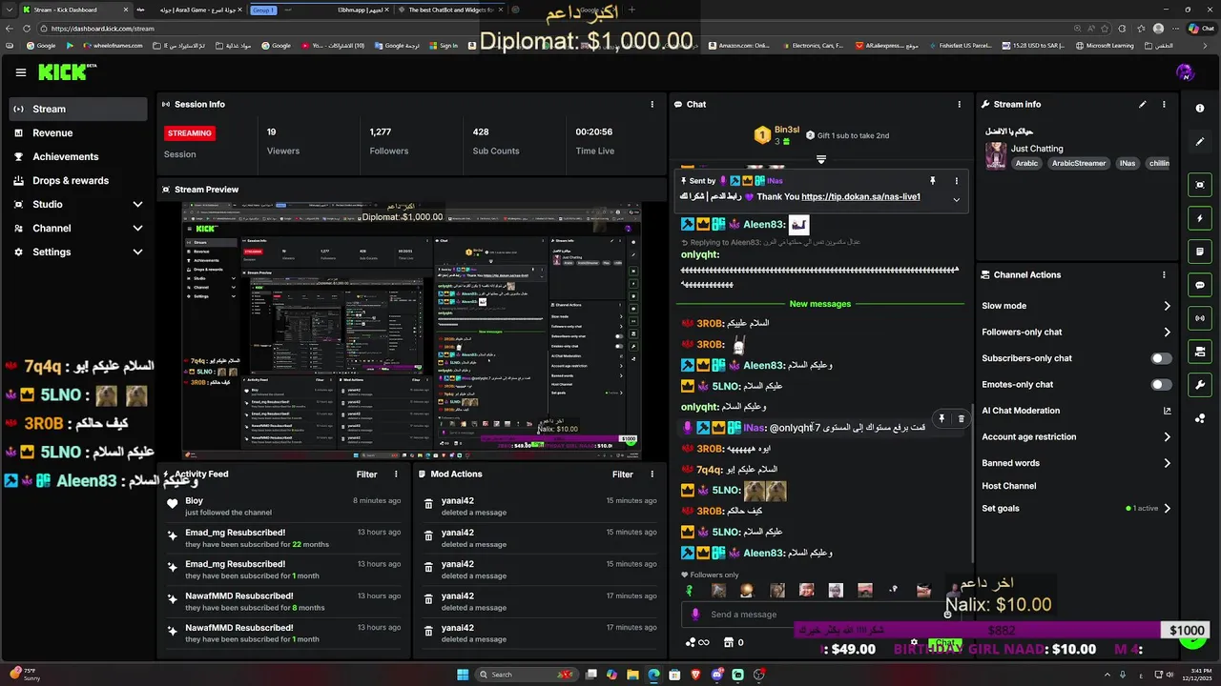Click the pencil edit icon in the right sidebar
Screen dimensions: 1221x686
[x=1200, y=142]
